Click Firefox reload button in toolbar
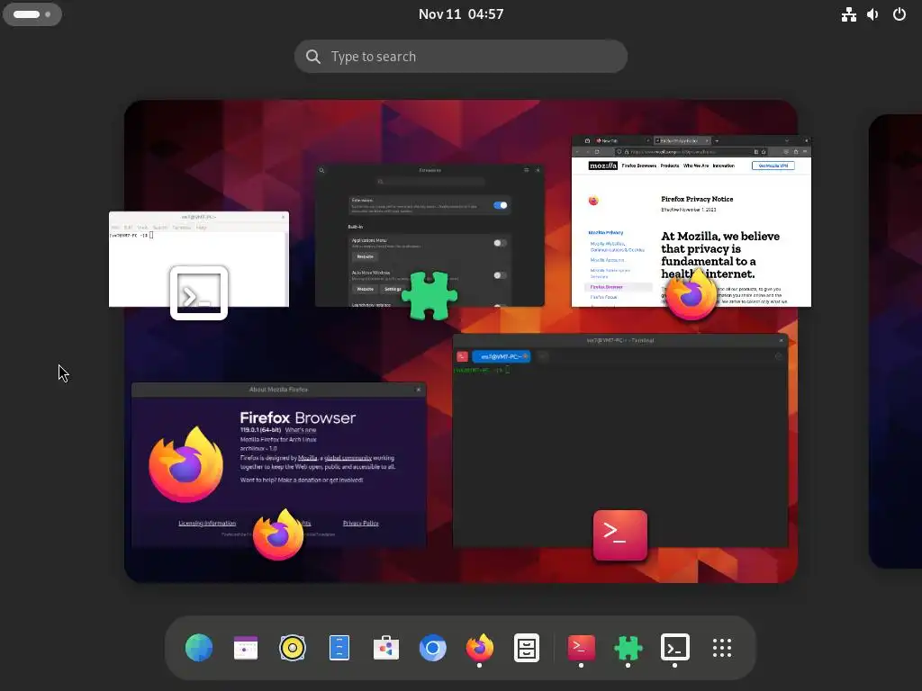Image resolution: width=922 pixels, height=691 pixels. point(597,151)
